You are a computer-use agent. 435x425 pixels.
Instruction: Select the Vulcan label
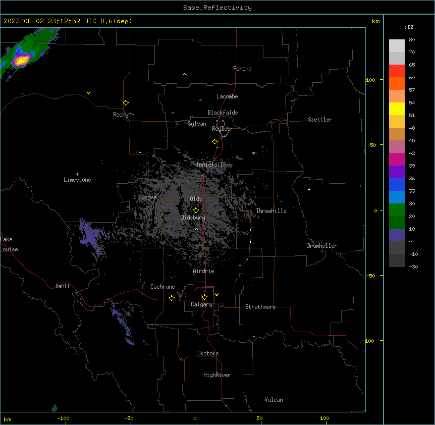(x=274, y=400)
